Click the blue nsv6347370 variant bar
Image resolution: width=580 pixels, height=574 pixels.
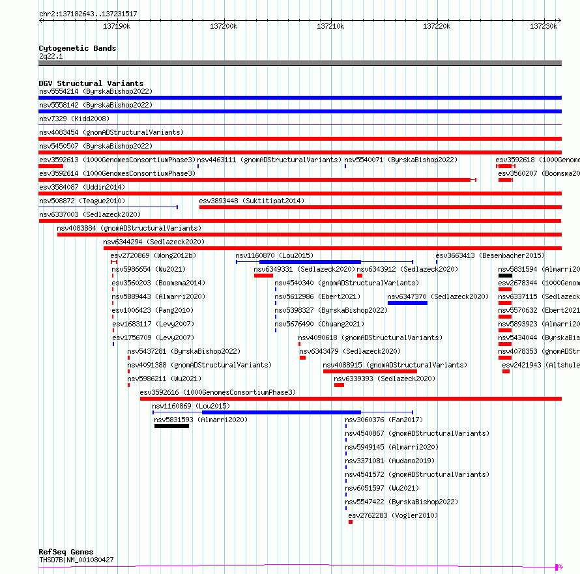[x=407, y=303]
